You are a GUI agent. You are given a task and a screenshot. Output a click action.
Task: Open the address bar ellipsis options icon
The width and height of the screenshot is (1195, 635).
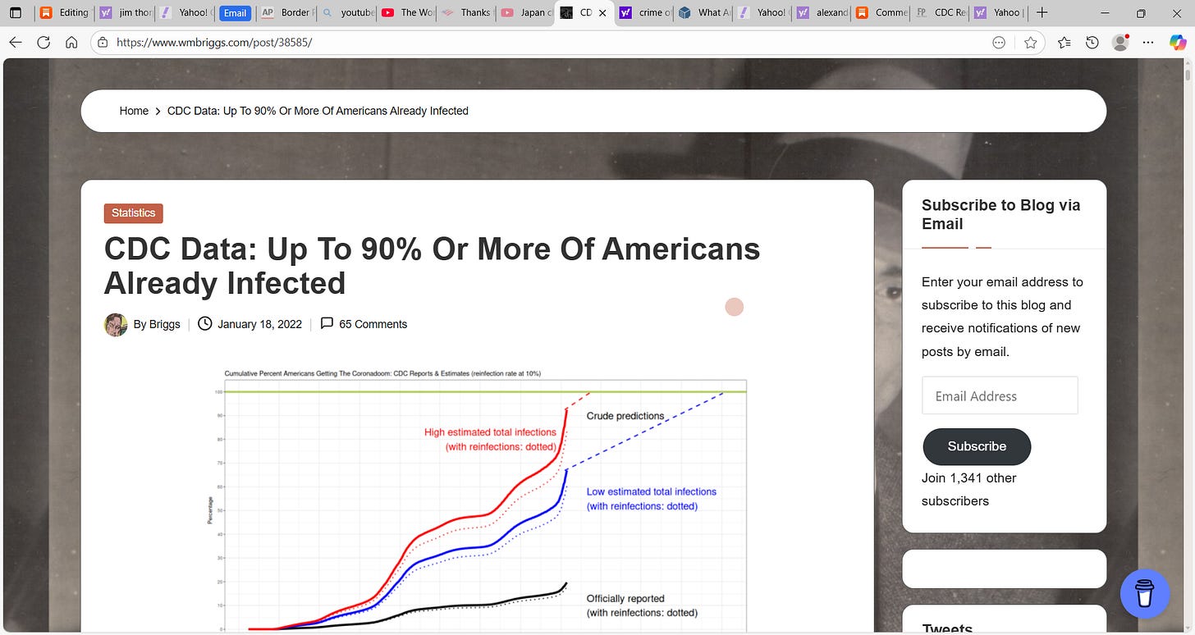(x=999, y=43)
